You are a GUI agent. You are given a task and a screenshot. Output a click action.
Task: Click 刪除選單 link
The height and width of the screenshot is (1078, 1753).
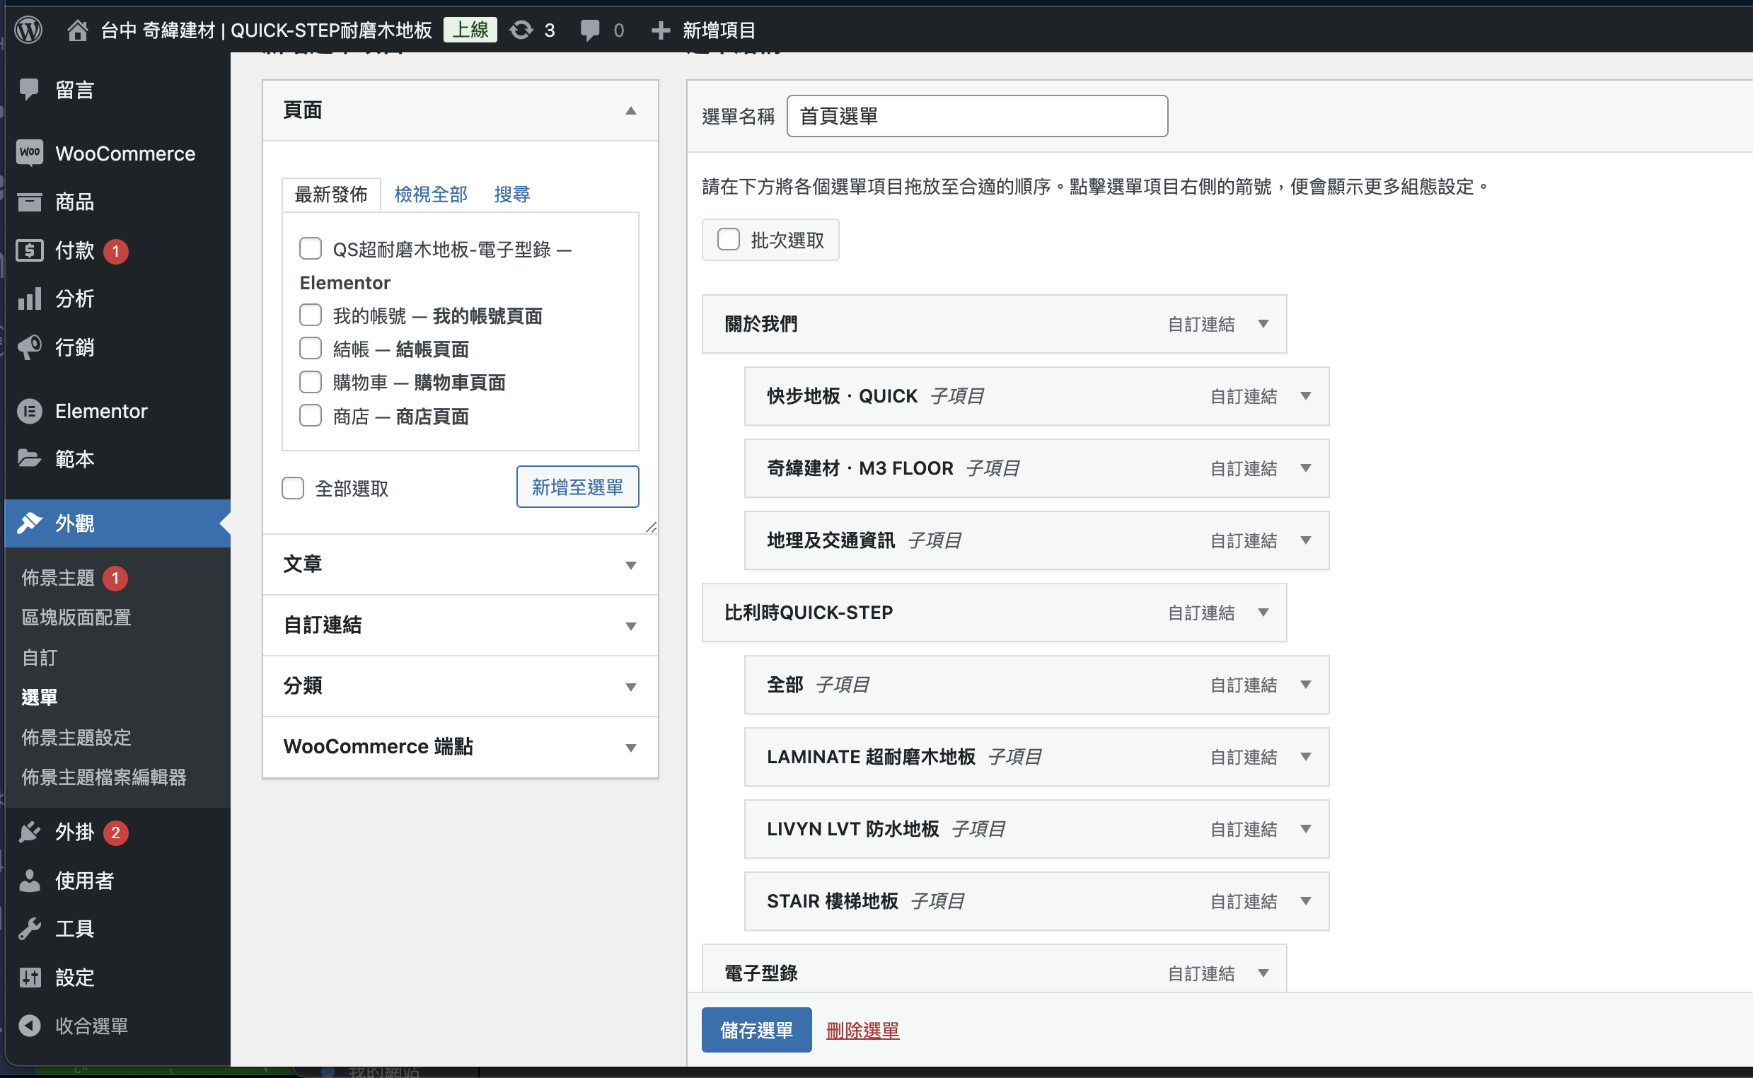862,1029
